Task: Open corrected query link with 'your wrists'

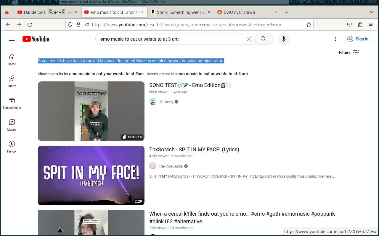Action: [106, 74]
